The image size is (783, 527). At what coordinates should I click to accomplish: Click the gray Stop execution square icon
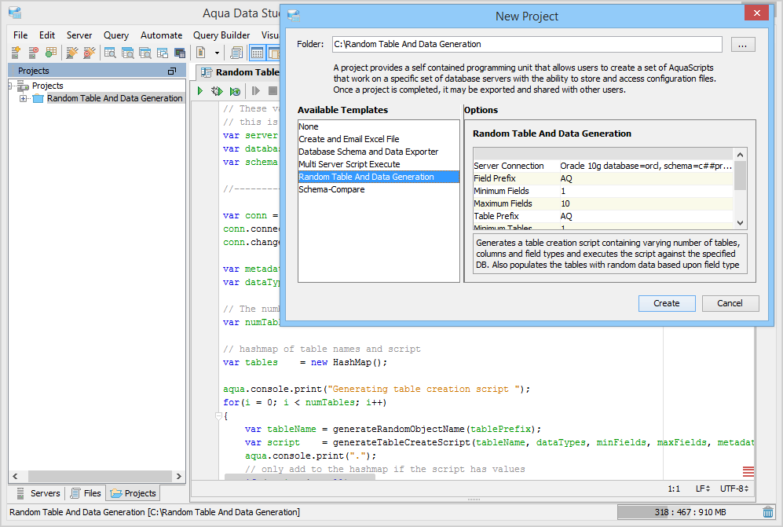point(273,91)
